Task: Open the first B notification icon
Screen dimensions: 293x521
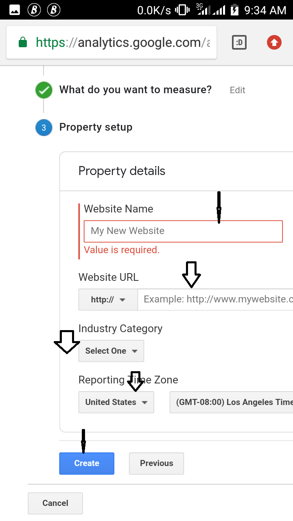Action: [34, 10]
